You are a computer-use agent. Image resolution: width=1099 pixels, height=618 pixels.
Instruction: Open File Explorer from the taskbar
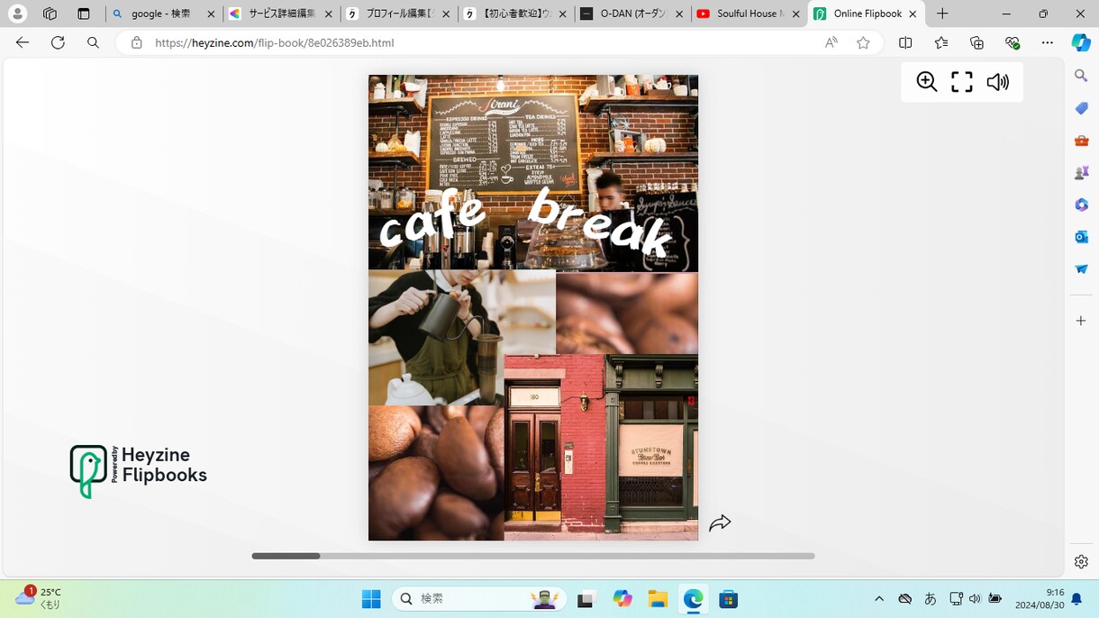658,599
